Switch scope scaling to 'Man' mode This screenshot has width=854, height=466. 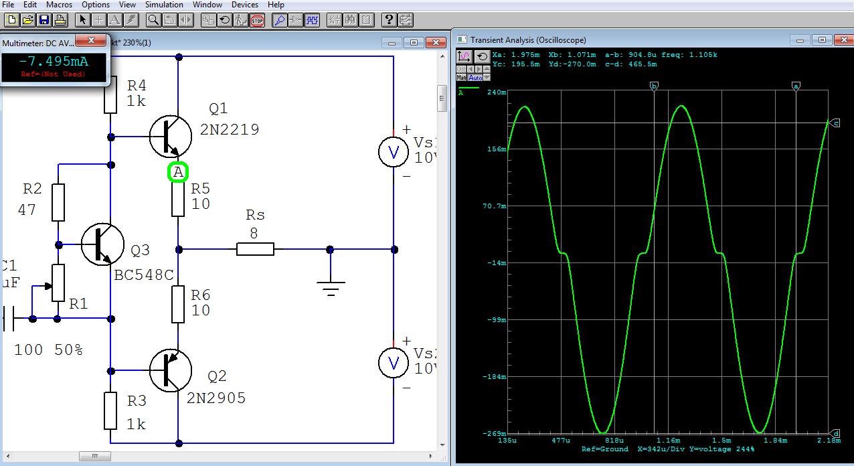(x=461, y=78)
